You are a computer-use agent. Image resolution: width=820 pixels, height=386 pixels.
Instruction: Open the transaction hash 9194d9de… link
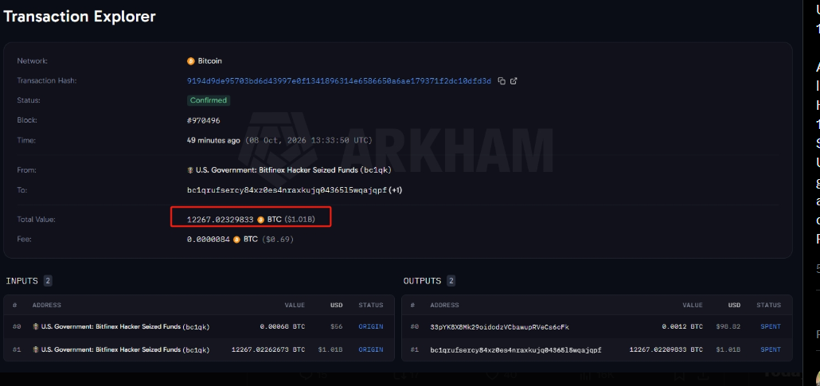(339, 81)
